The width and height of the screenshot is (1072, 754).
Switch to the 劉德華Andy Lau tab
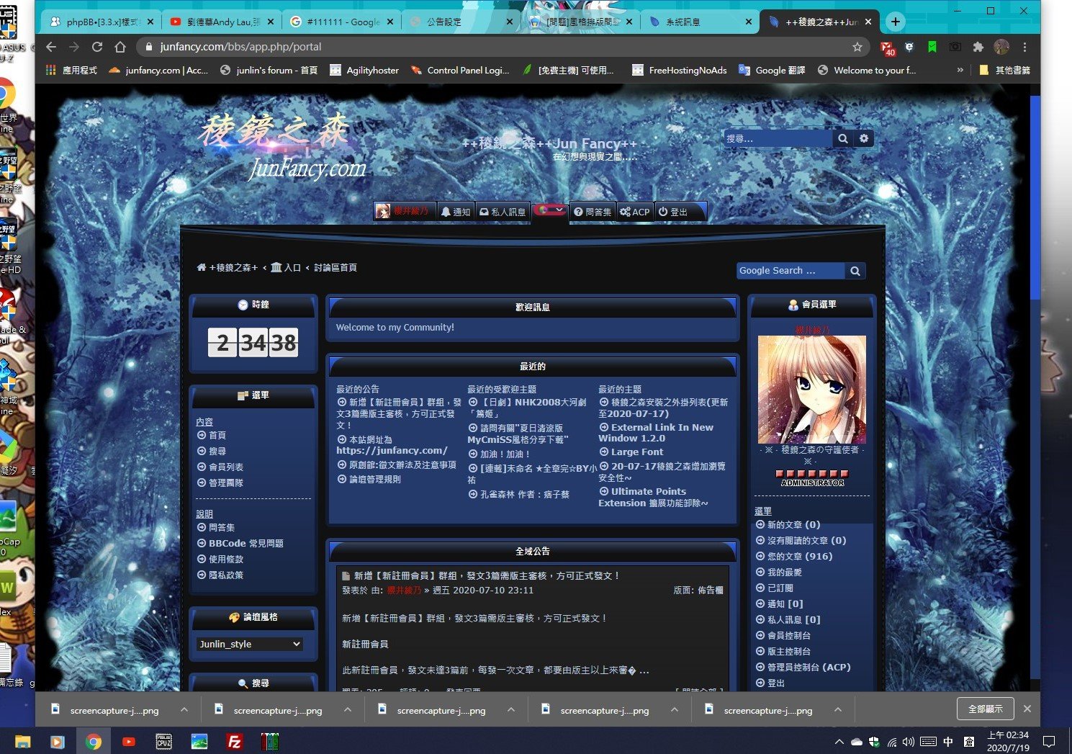221,22
